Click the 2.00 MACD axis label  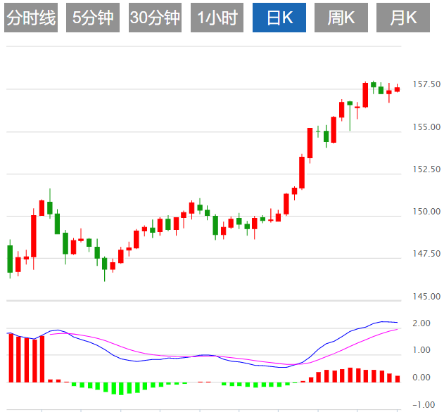(x=421, y=323)
